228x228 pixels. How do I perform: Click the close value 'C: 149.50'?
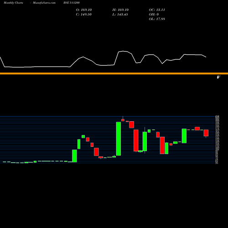(84, 15)
